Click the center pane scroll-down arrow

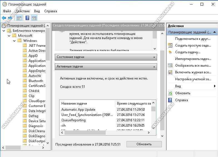(x=162, y=136)
